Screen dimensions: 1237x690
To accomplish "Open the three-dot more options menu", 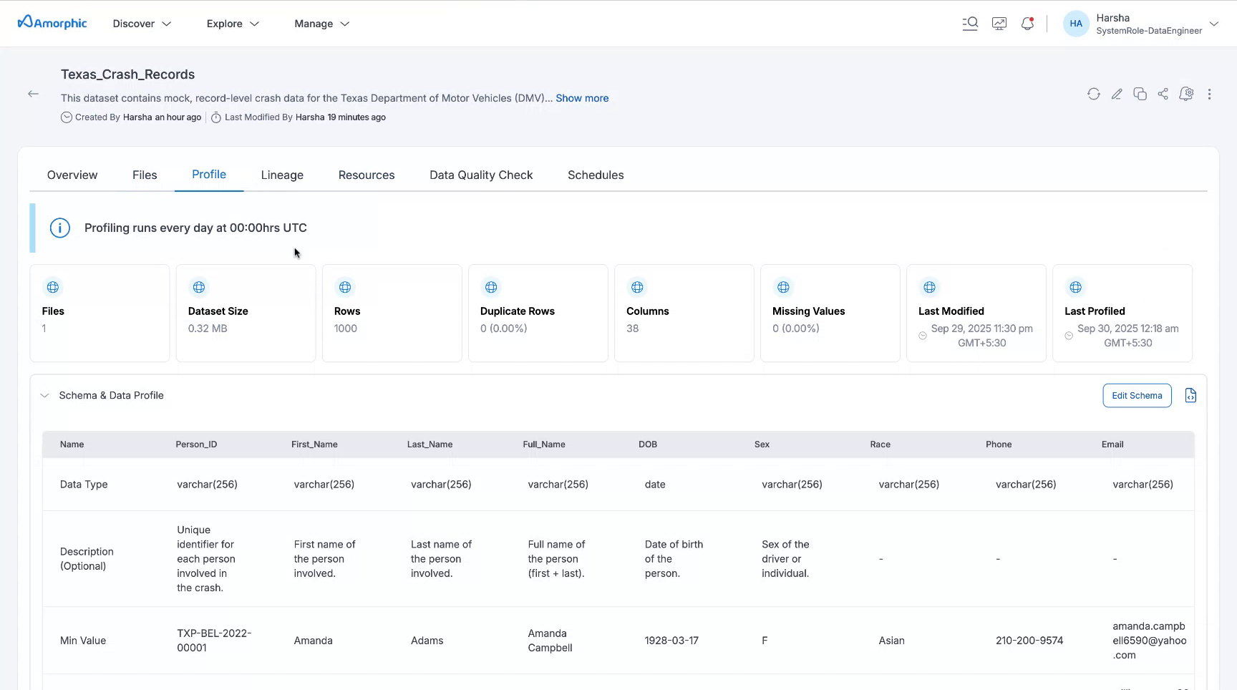I will point(1209,94).
